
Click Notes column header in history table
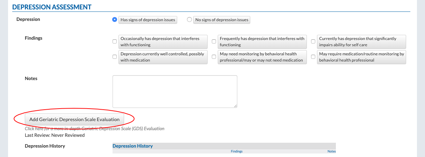coord(331,151)
